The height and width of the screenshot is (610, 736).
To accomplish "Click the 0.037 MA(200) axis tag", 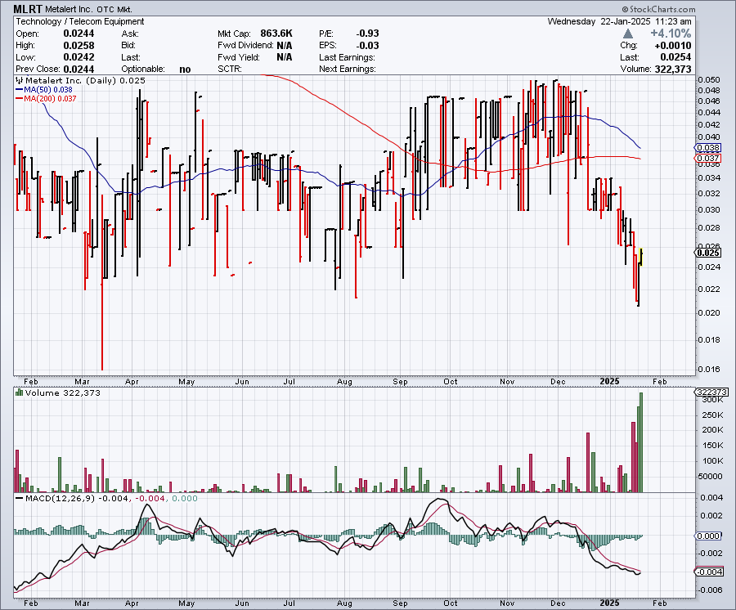I will 707,159.
